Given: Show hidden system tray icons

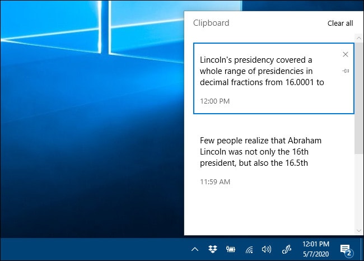Looking at the screenshot, I should 195,249.
